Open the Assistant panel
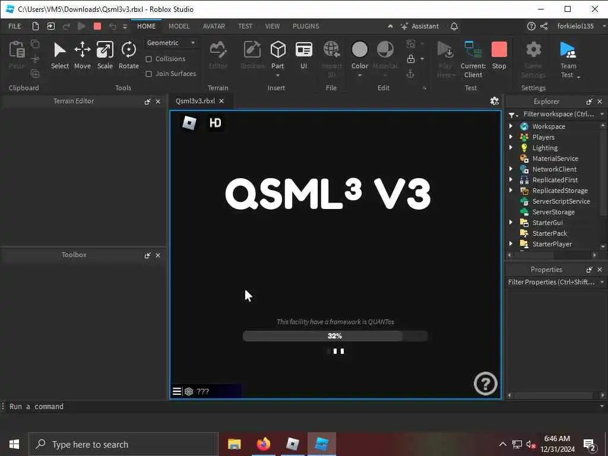This screenshot has height=456, width=608. pos(420,26)
